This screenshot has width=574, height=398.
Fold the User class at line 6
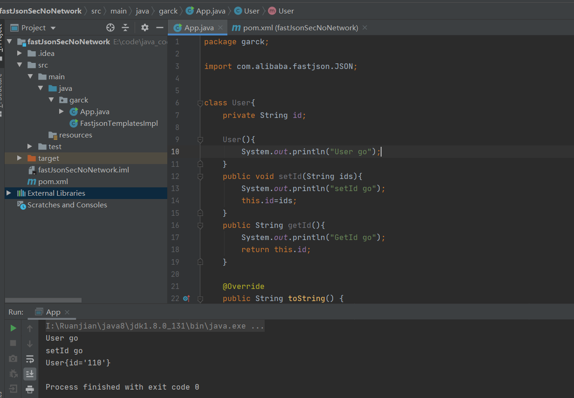tap(200, 103)
